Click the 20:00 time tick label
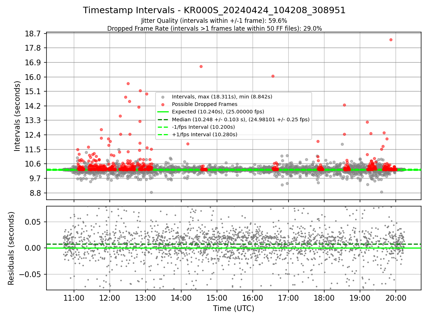The height and width of the screenshot is (321, 429). pyautogui.click(x=396, y=299)
